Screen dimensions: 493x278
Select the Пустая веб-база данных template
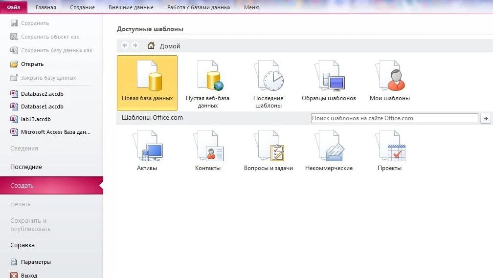[207, 84]
